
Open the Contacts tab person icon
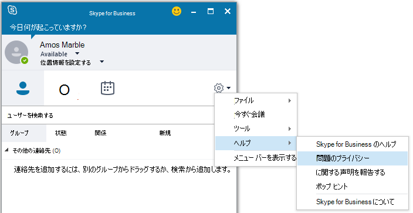23,89
